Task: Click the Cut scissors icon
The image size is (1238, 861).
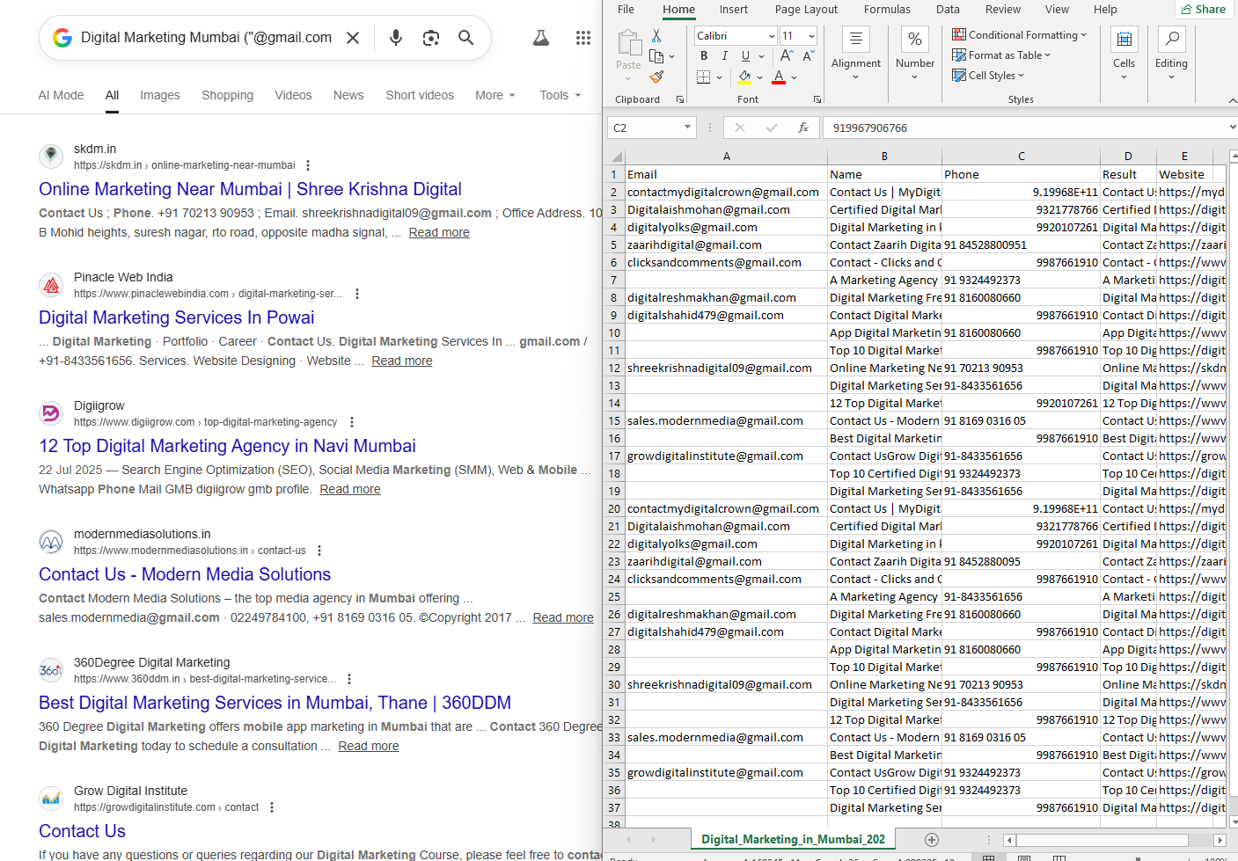Action: tap(656, 36)
